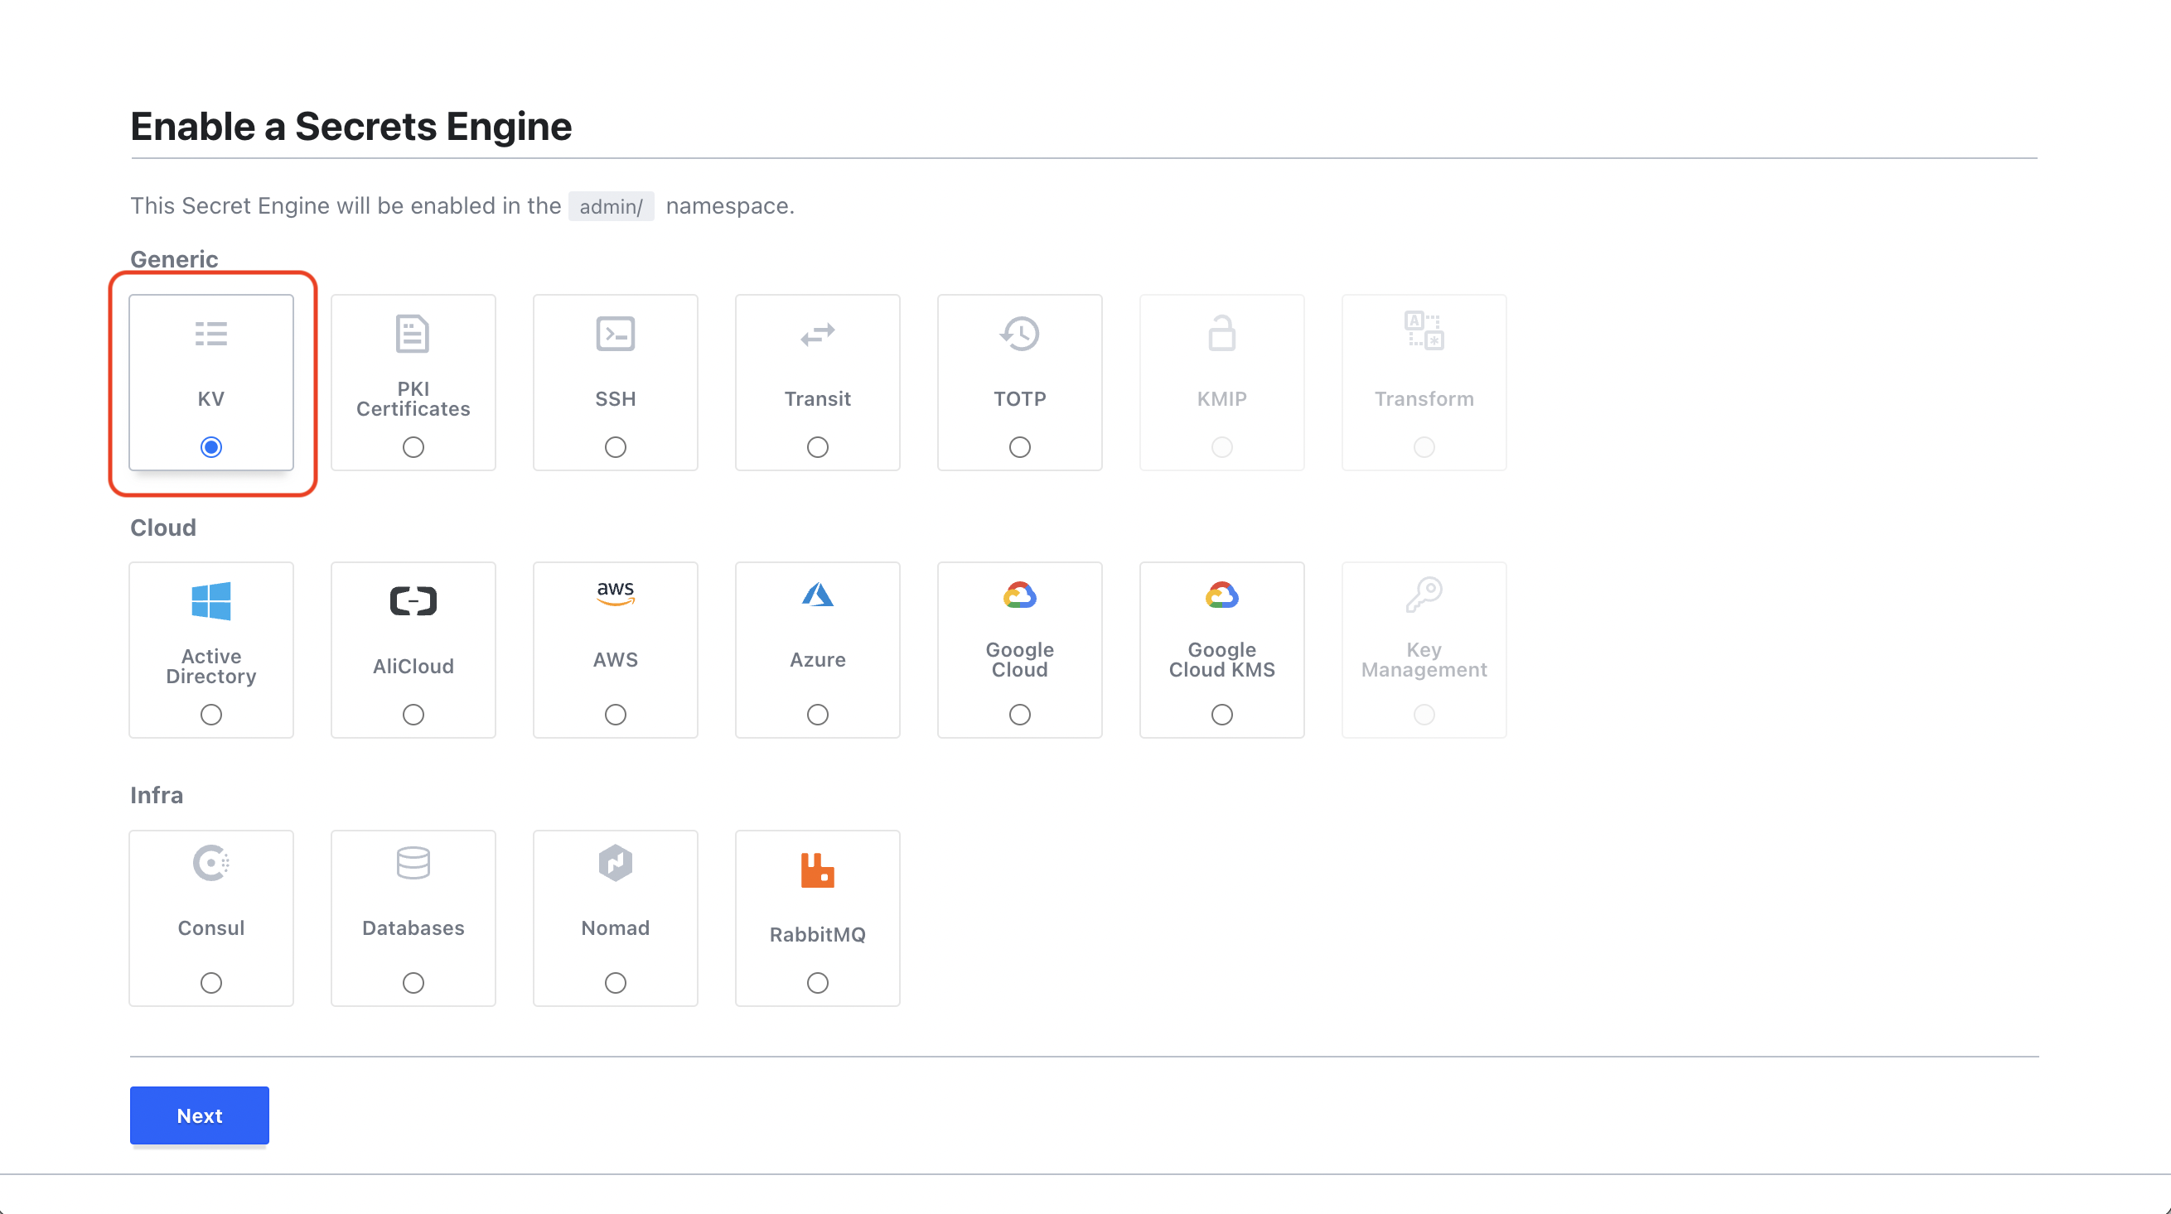The image size is (2171, 1214).
Task: Select the Google Cloud KMS radio button
Action: [x=1222, y=715]
